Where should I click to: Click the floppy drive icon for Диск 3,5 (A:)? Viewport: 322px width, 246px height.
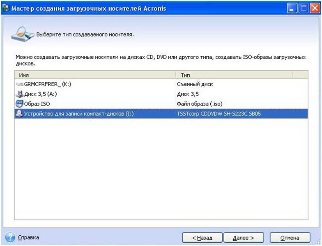click(x=20, y=94)
